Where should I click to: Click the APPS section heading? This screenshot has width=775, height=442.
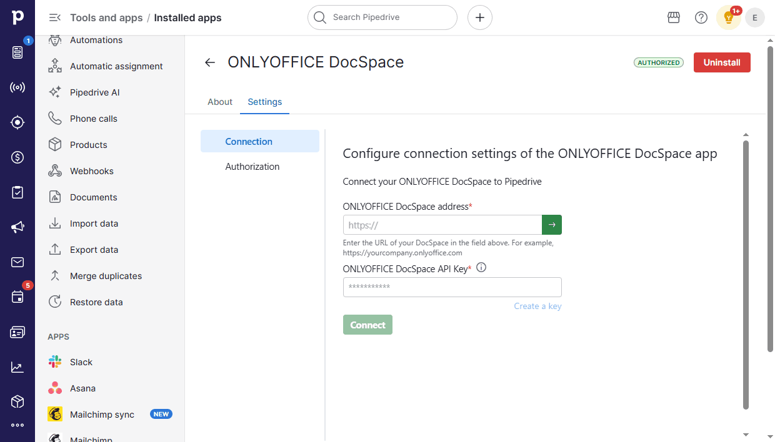pos(59,336)
